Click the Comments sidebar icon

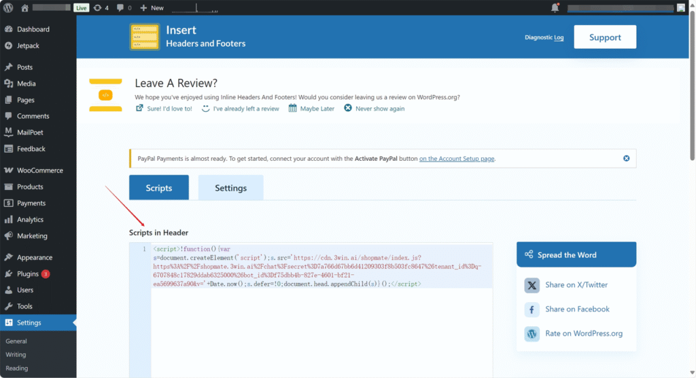8,115
